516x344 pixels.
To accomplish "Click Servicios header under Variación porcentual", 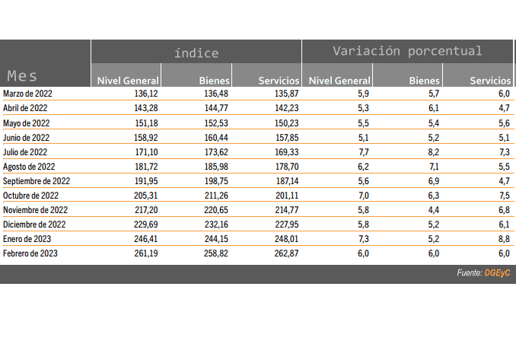I will 490,81.
